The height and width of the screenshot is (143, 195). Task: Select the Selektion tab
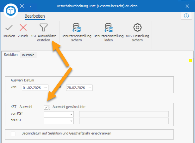(x=11, y=55)
